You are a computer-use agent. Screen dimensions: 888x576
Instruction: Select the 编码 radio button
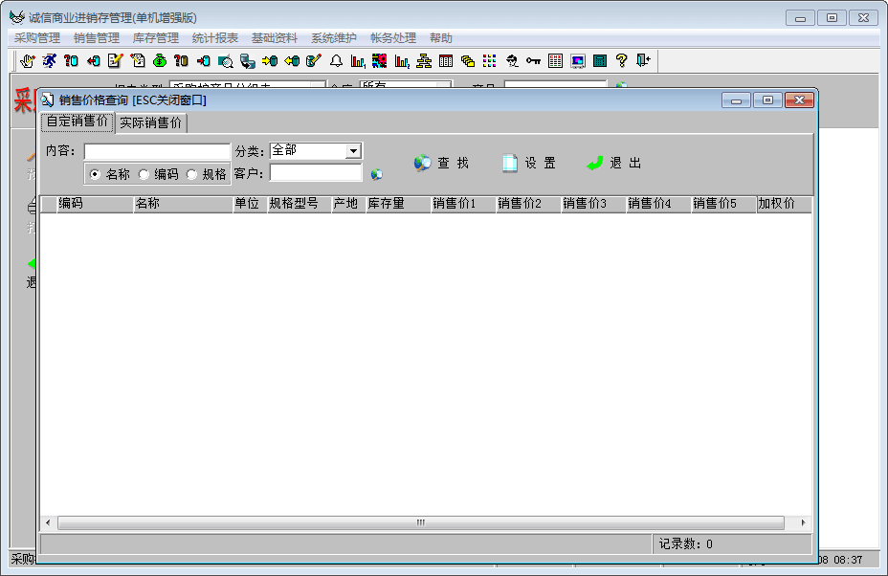click(144, 174)
